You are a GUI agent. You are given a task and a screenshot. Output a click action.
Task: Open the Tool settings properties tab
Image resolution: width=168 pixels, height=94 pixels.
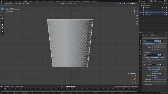(x=140, y=36)
